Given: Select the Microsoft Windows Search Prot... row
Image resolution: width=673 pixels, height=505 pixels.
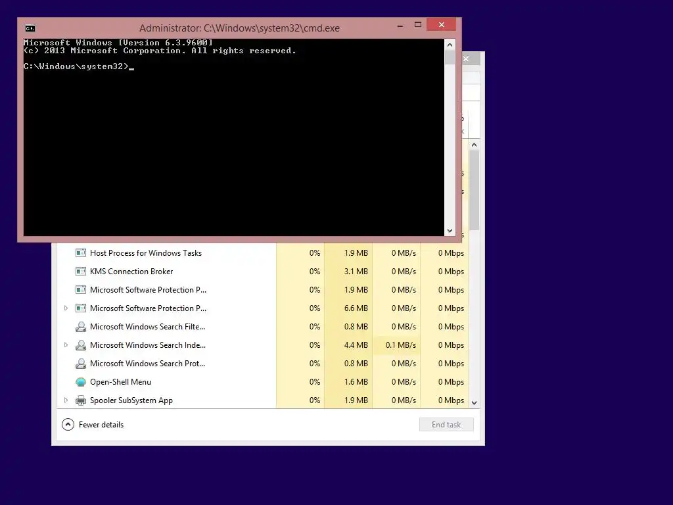Looking at the screenshot, I should 262,364.
